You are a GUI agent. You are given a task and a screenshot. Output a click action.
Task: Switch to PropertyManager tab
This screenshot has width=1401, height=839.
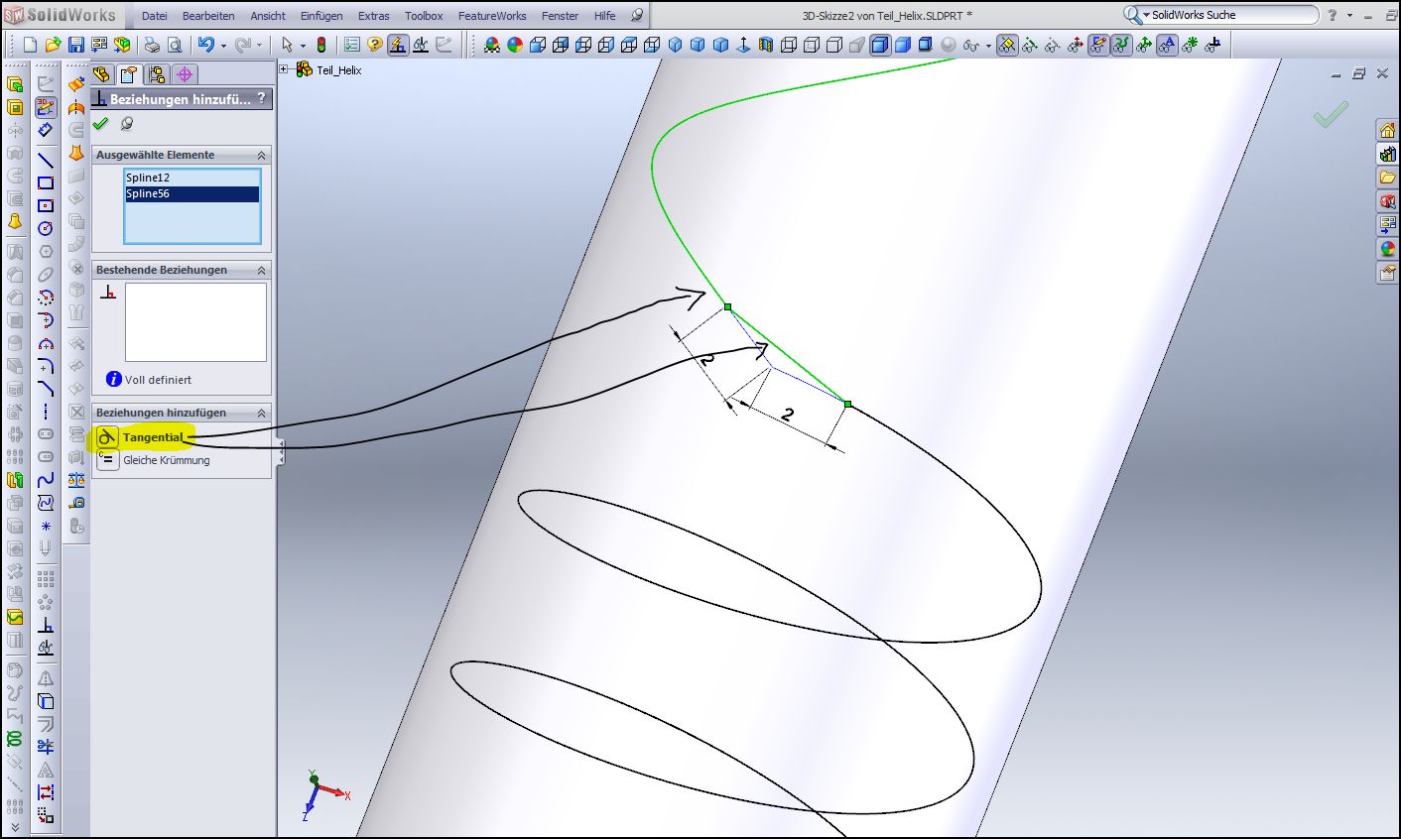click(x=129, y=74)
